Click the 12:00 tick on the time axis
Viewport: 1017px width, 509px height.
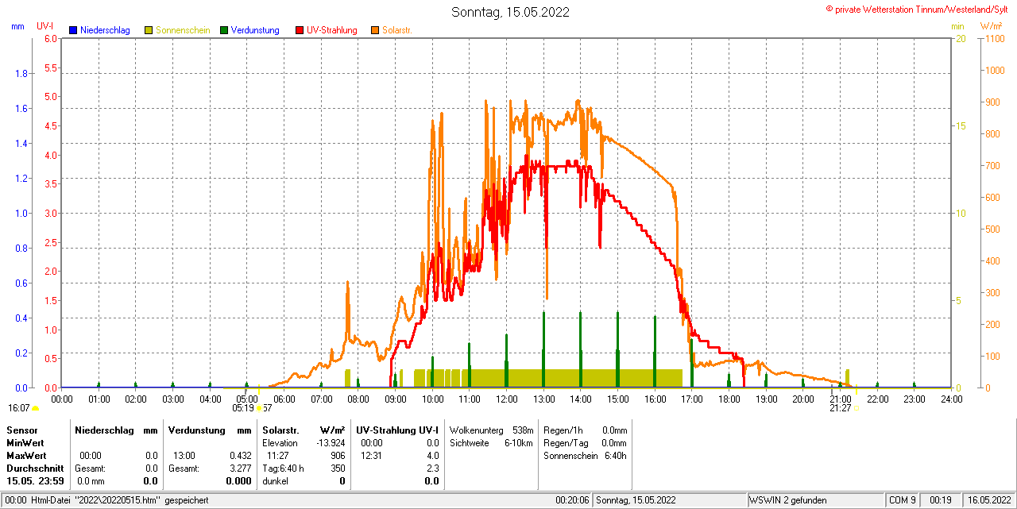tap(506, 399)
